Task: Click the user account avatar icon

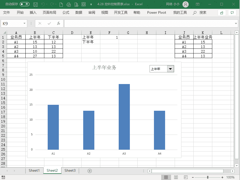Action: tap(186, 4)
